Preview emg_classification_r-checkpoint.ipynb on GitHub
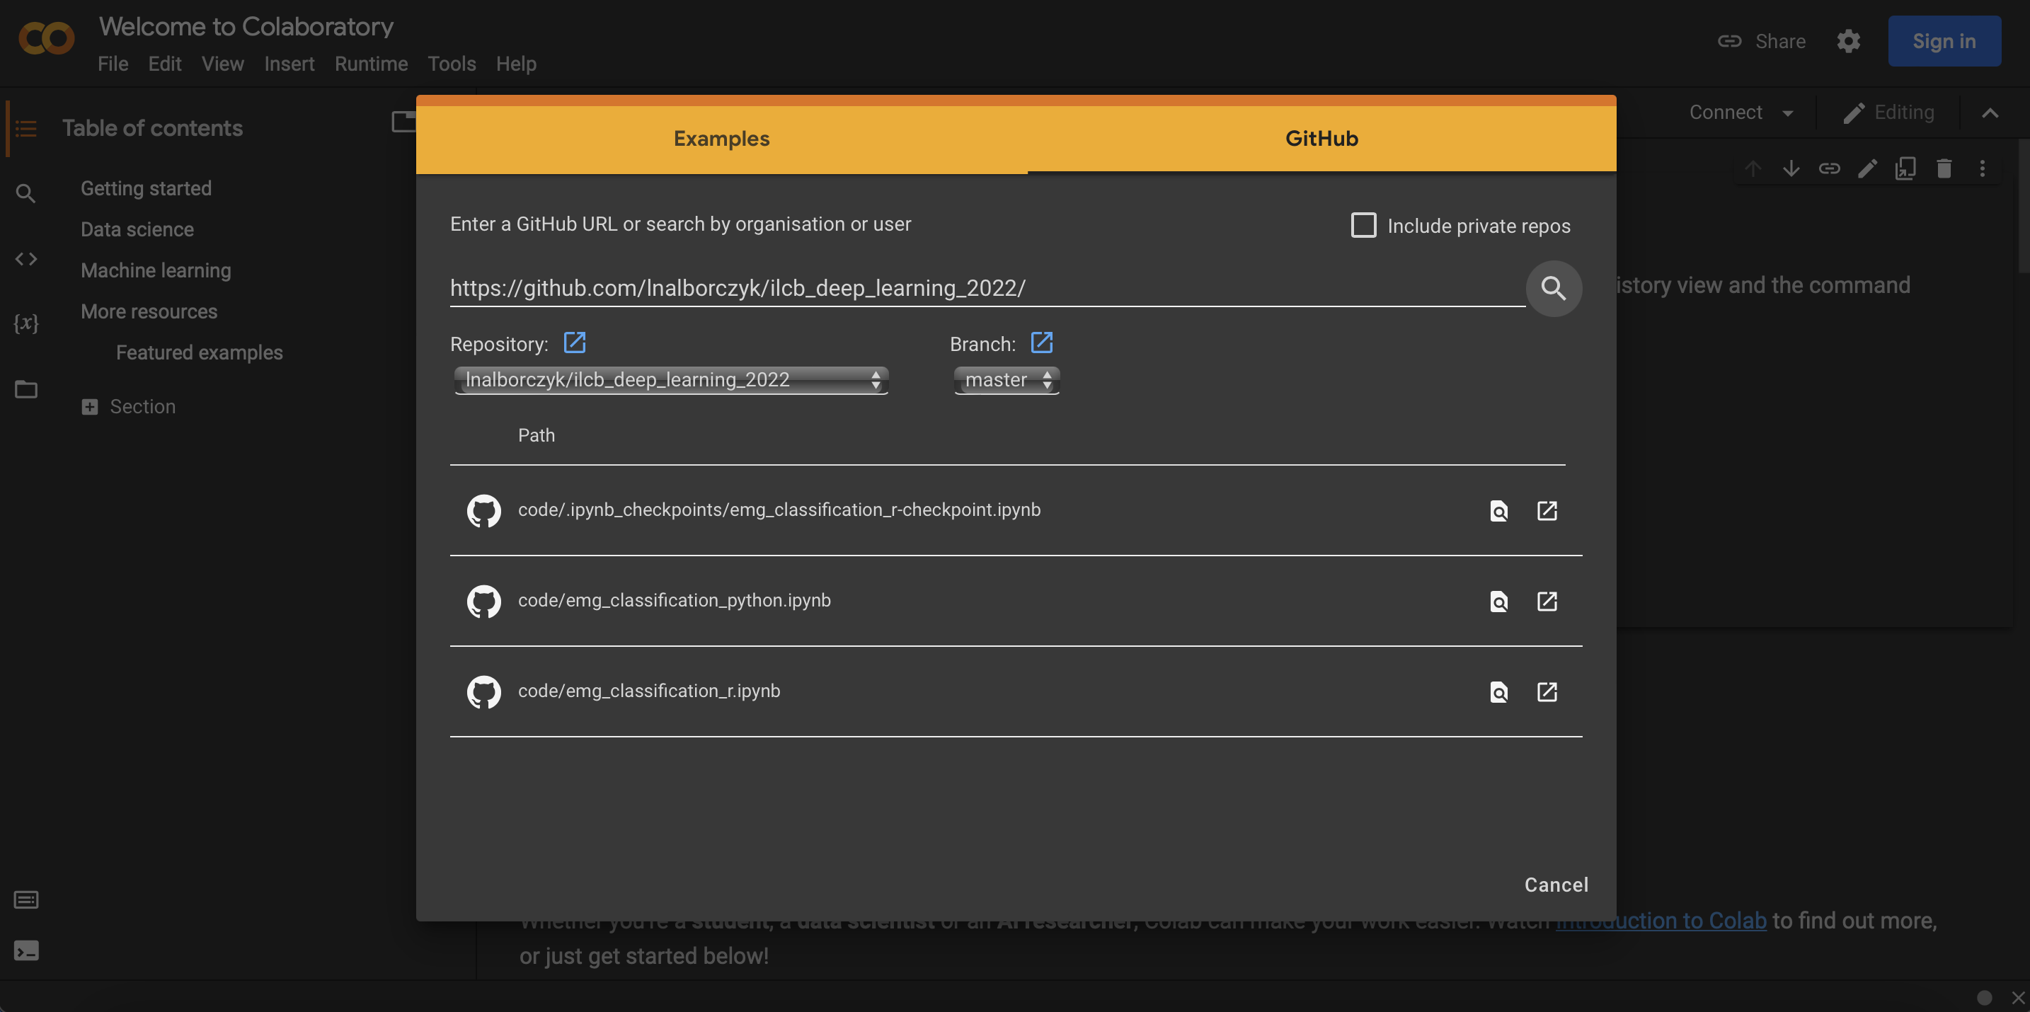 pos(1499,511)
